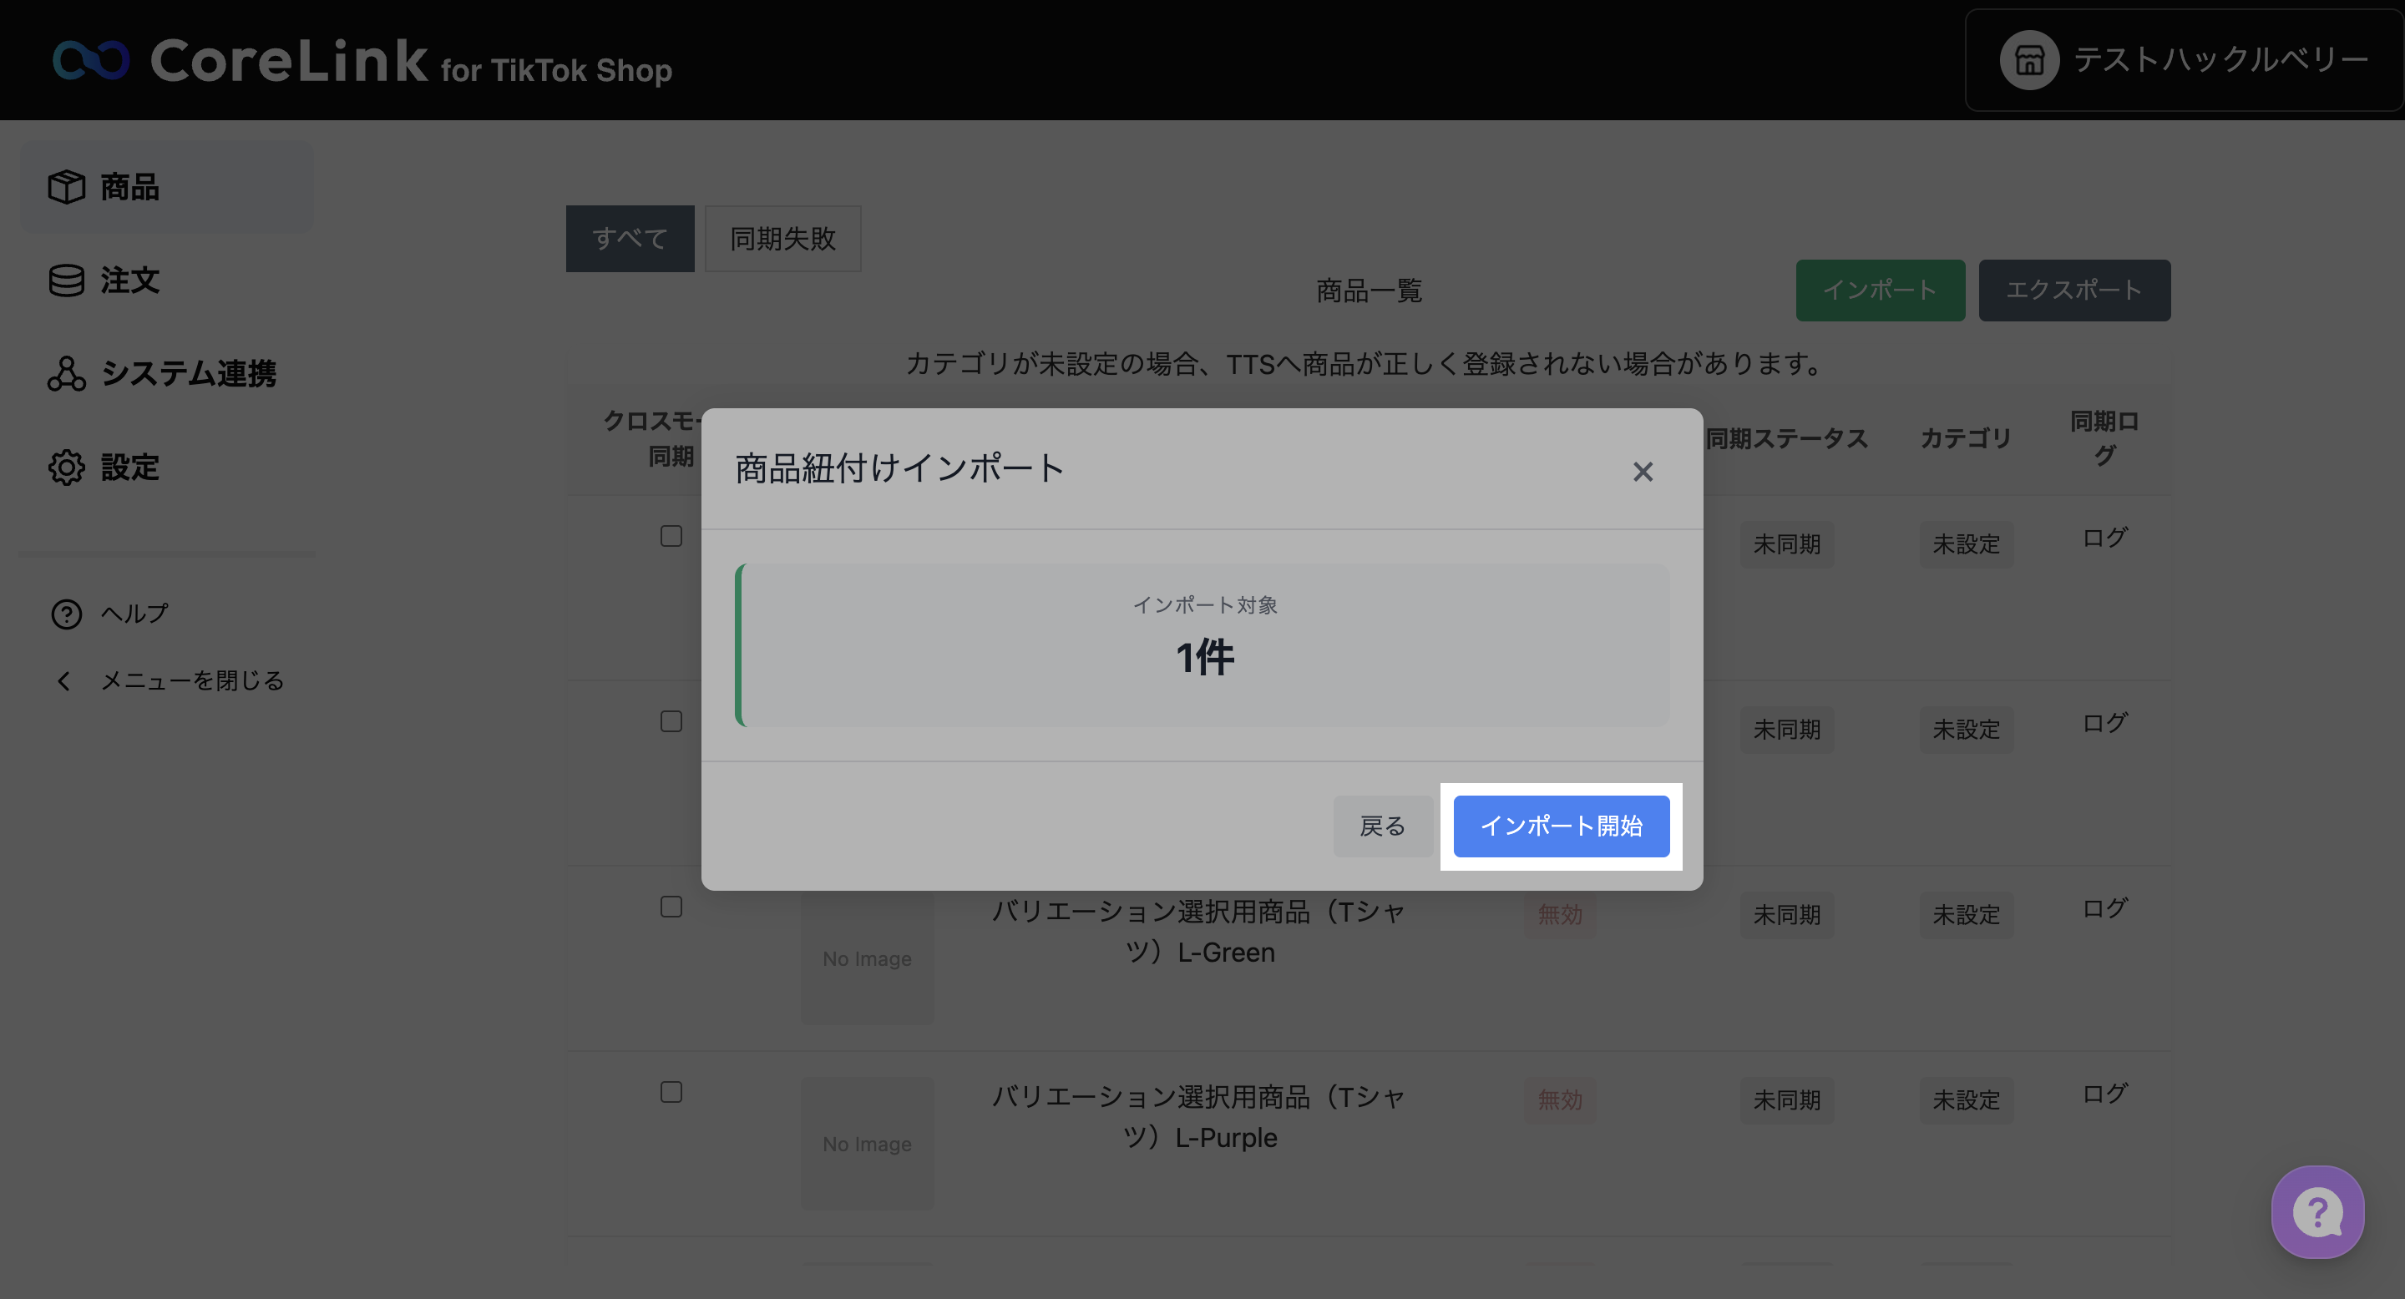
Task: Switch to the すべて tab
Action: [x=630, y=239]
